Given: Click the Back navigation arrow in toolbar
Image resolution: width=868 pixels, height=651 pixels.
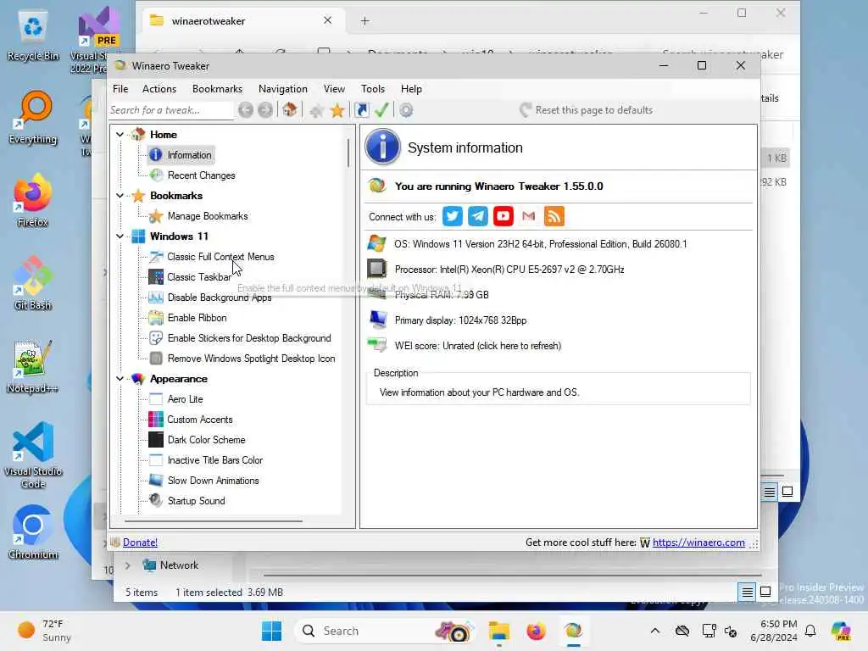Looking at the screenshot, I should [246, 110].
